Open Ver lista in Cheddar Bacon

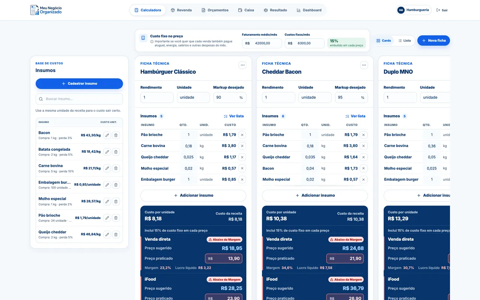point(355,116)
